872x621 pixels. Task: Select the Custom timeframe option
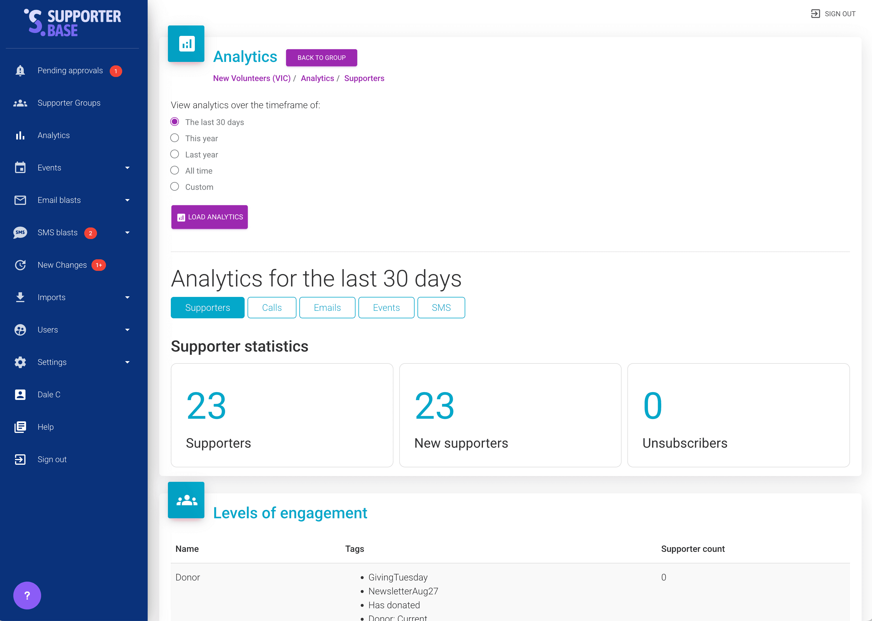[175, 187]
